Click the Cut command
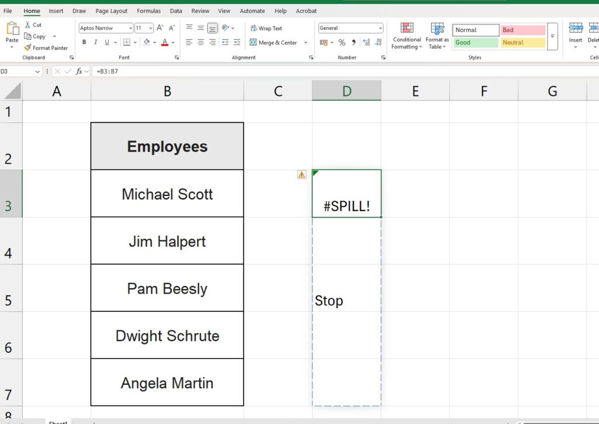This screenshot has height=424, width=599. coord(33,25)
